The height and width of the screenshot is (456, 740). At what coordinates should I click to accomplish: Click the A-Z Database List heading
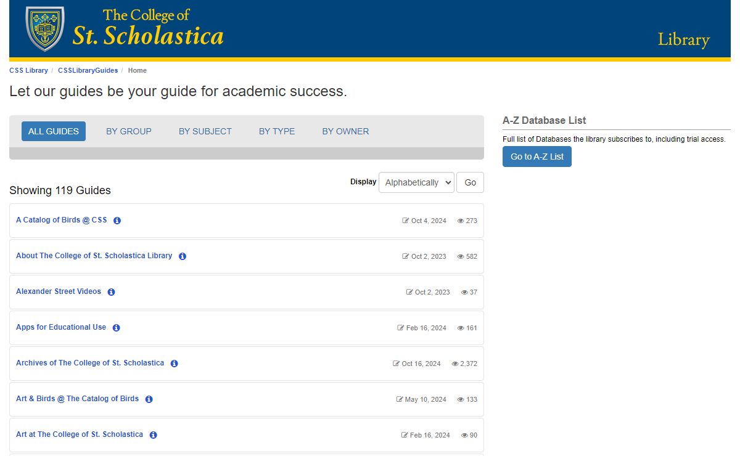pyautogui.click(x=545, y=121)
